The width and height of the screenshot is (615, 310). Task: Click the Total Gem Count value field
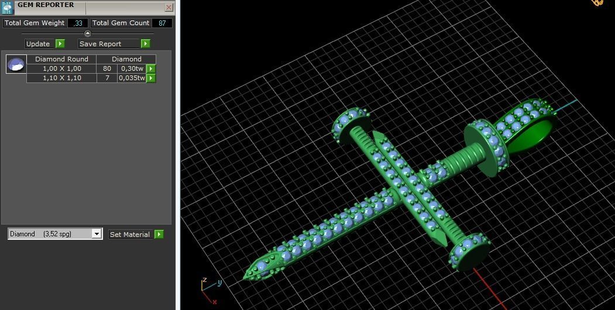[162, 23]
